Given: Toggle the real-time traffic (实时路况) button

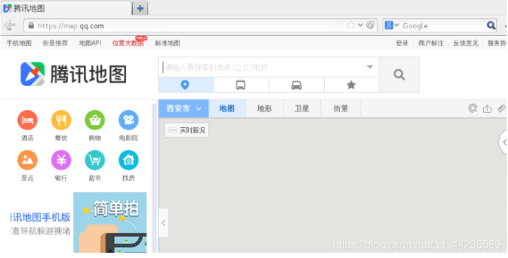Looking at the screenshot, I should (x=187, y=130).
